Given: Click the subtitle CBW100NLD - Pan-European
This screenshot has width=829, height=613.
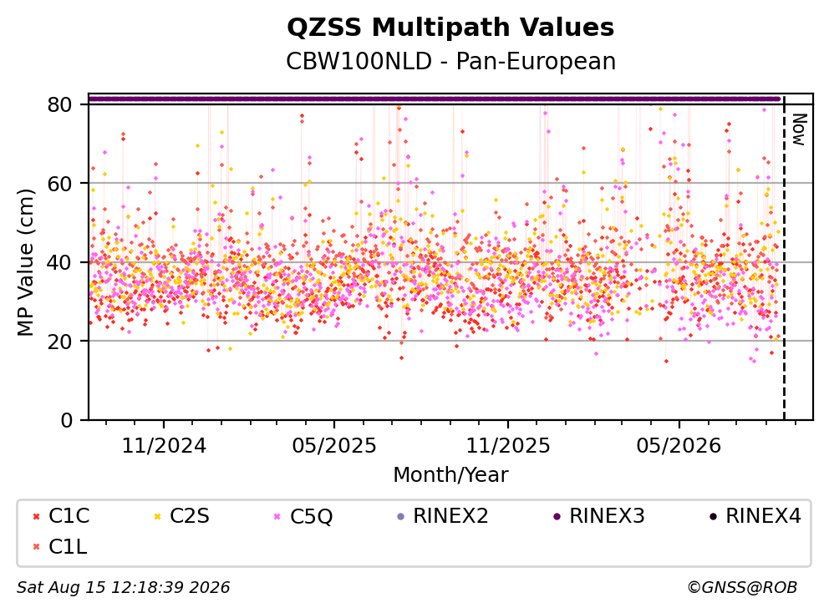Looking at the screenshot, I should click(x=450, y=61).
